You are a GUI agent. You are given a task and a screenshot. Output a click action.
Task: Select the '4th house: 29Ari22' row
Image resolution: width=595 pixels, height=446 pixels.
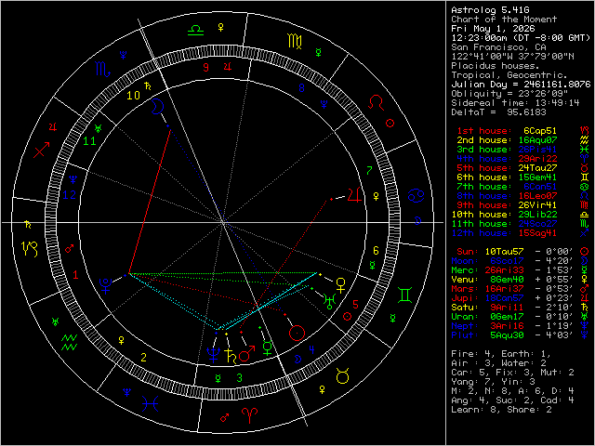click(x=507, y=159)
